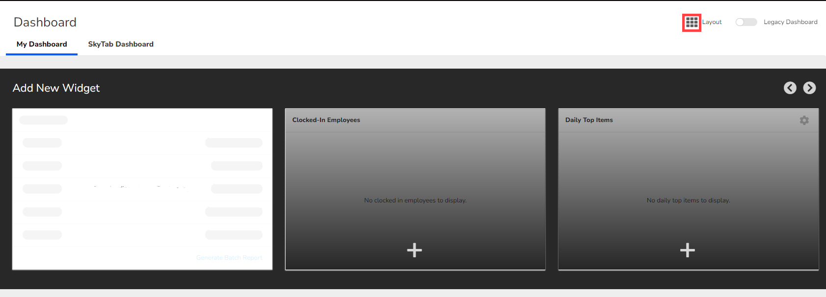Click the Clocked-In Employees widget title

pyautogui.click(x=326, y=120)
